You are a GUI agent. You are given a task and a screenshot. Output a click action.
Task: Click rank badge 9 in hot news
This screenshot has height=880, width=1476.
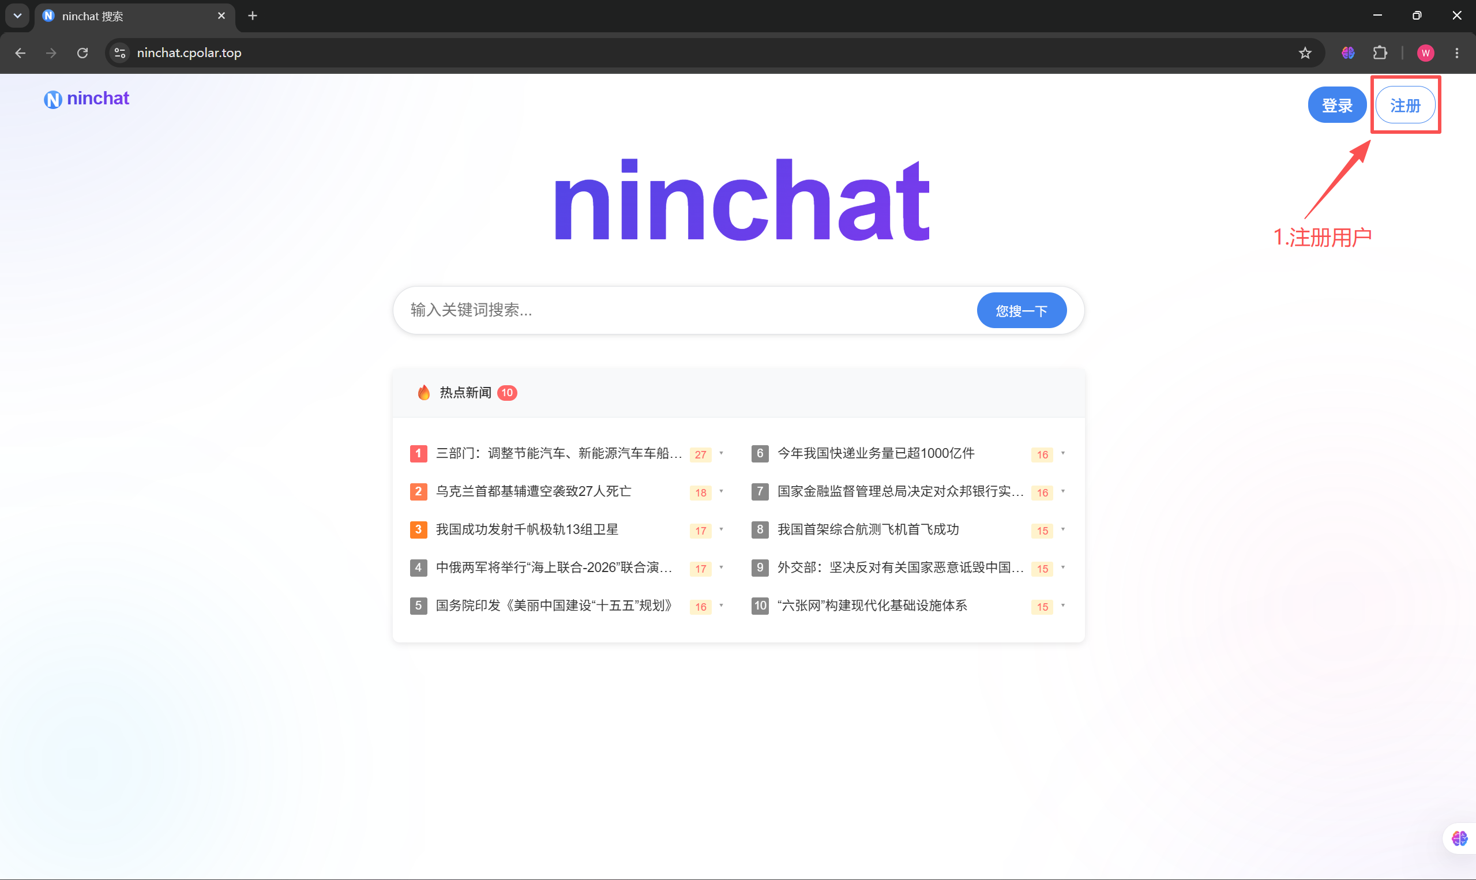click(760, 567)
